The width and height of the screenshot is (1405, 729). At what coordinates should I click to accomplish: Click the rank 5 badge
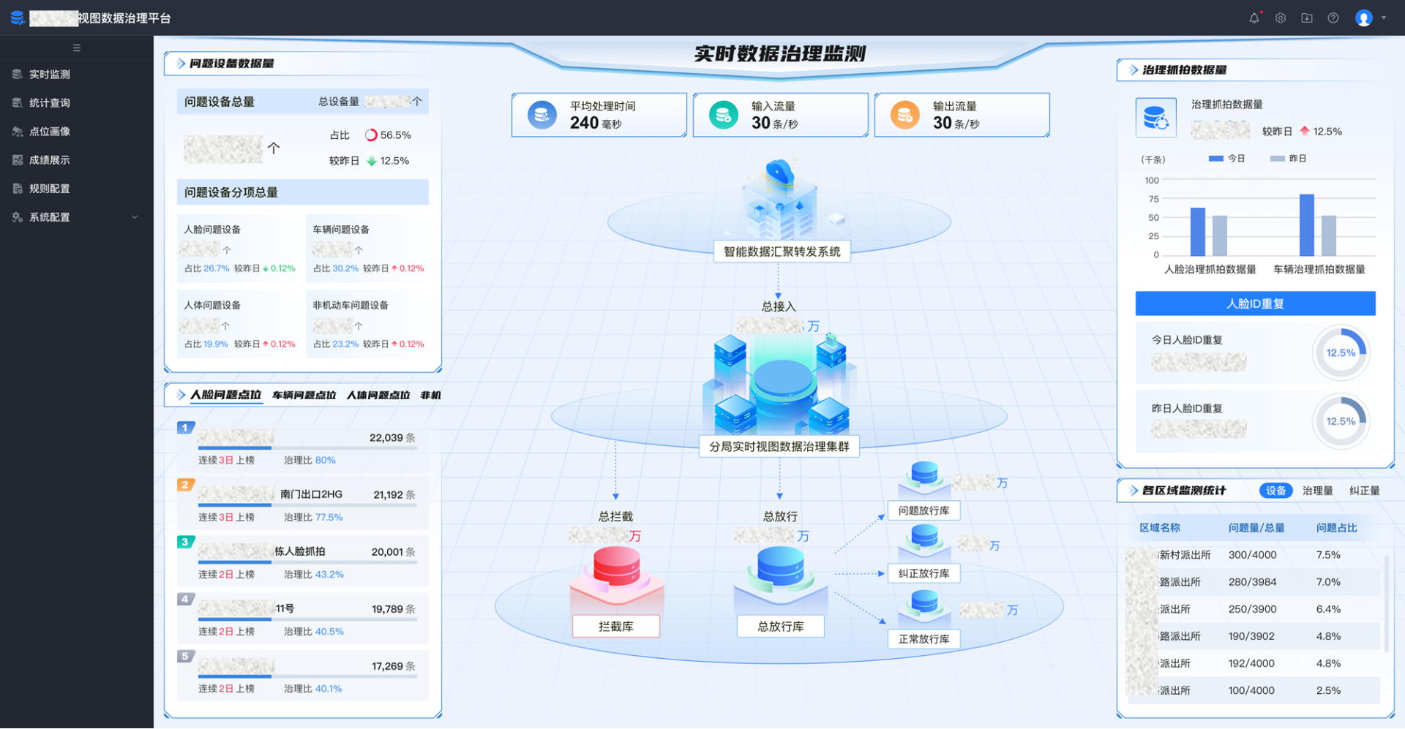pos(185,657)
